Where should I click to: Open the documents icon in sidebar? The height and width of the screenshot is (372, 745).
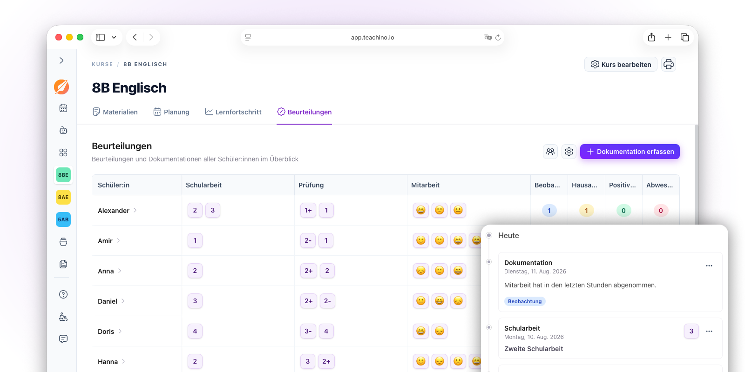[x=63, y=264]
